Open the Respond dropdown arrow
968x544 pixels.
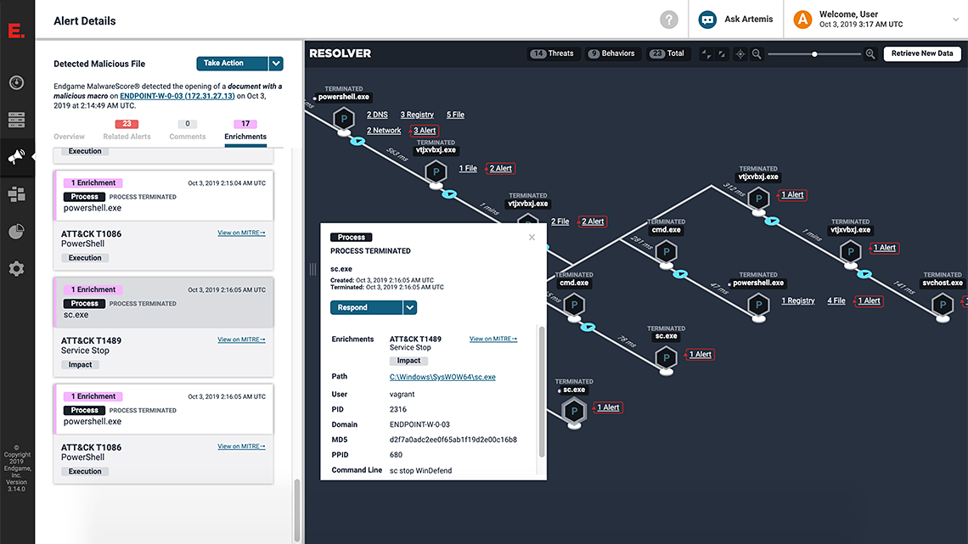(410, 307)
